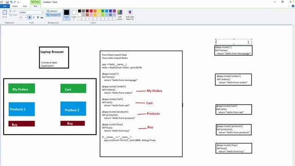Open the Edit colors dialog
295x166 pixels.
pos(120,15)
